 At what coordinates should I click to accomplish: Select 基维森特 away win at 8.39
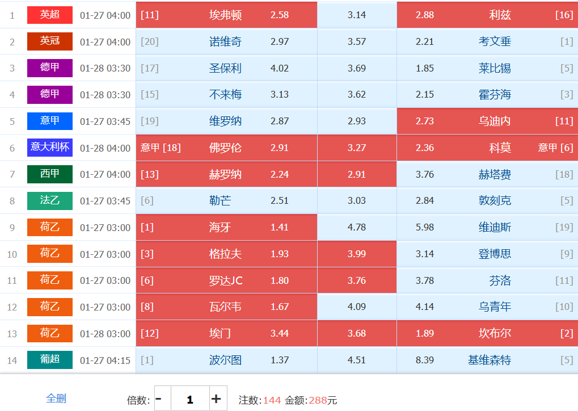pos(487,360)
